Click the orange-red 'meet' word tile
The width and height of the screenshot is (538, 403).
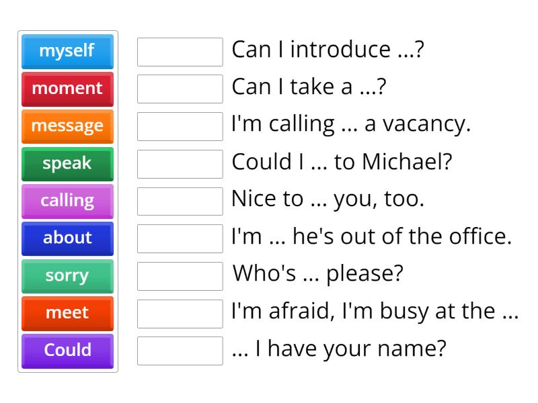click(x=67, y=313)
